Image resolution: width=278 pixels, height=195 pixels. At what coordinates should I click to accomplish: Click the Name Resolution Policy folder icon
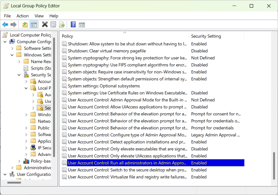pos(26,61)
